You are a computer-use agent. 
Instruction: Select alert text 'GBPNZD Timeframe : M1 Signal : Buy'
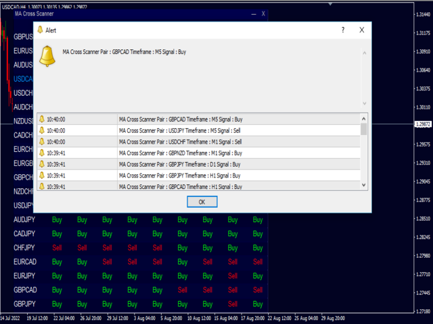coord(205,153)
